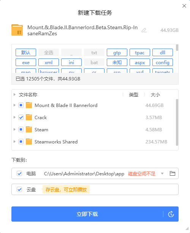Toggle the underscore file type filter
The height and width of the screenshot is (233, 190).
[x=71, y=52]
